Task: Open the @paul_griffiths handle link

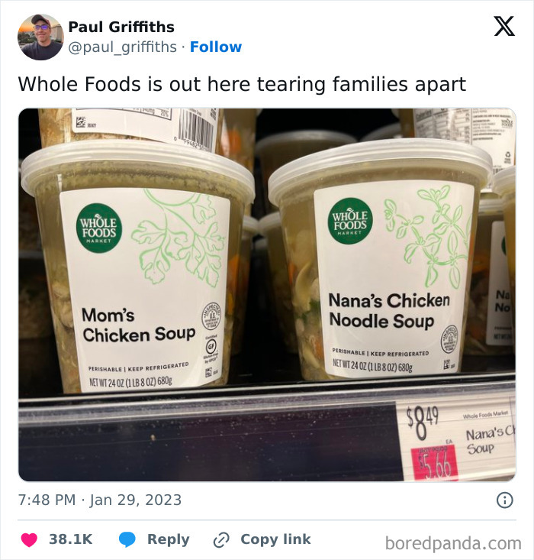Action: pos(124,47)
